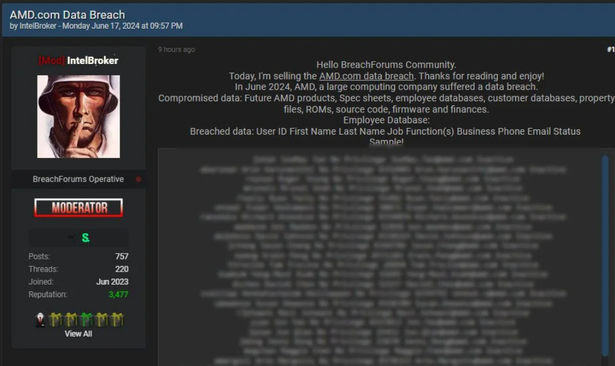615x366 pixels.
Task: Click the thread title 'AMD.com Data Breach'
Action: tap(68, 15)
